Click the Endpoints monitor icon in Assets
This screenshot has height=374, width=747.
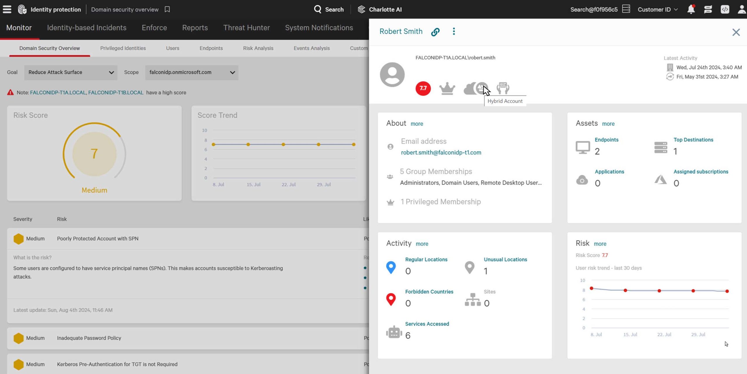583,147
